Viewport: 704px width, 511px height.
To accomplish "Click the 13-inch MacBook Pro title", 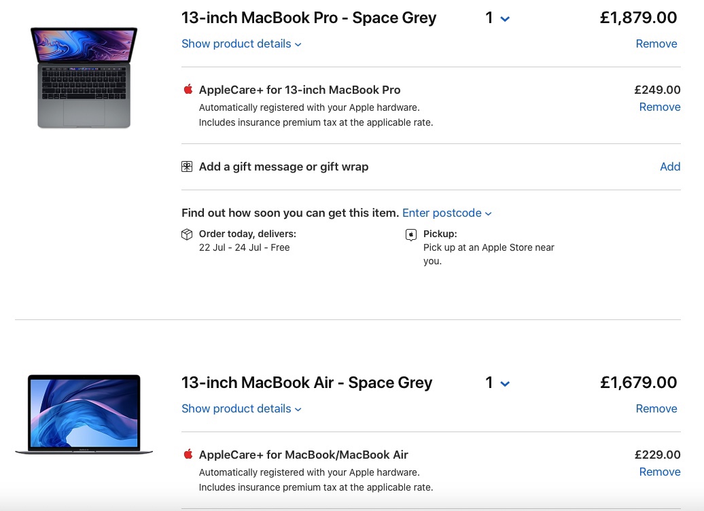I will click(309, 18).
